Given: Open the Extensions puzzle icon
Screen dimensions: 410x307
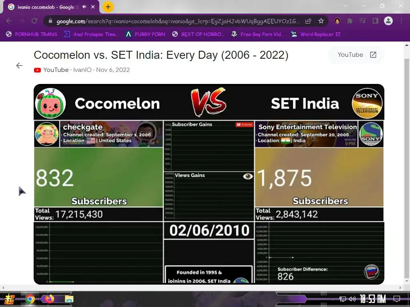Looking at the screenshot, I should click(350, 21).
